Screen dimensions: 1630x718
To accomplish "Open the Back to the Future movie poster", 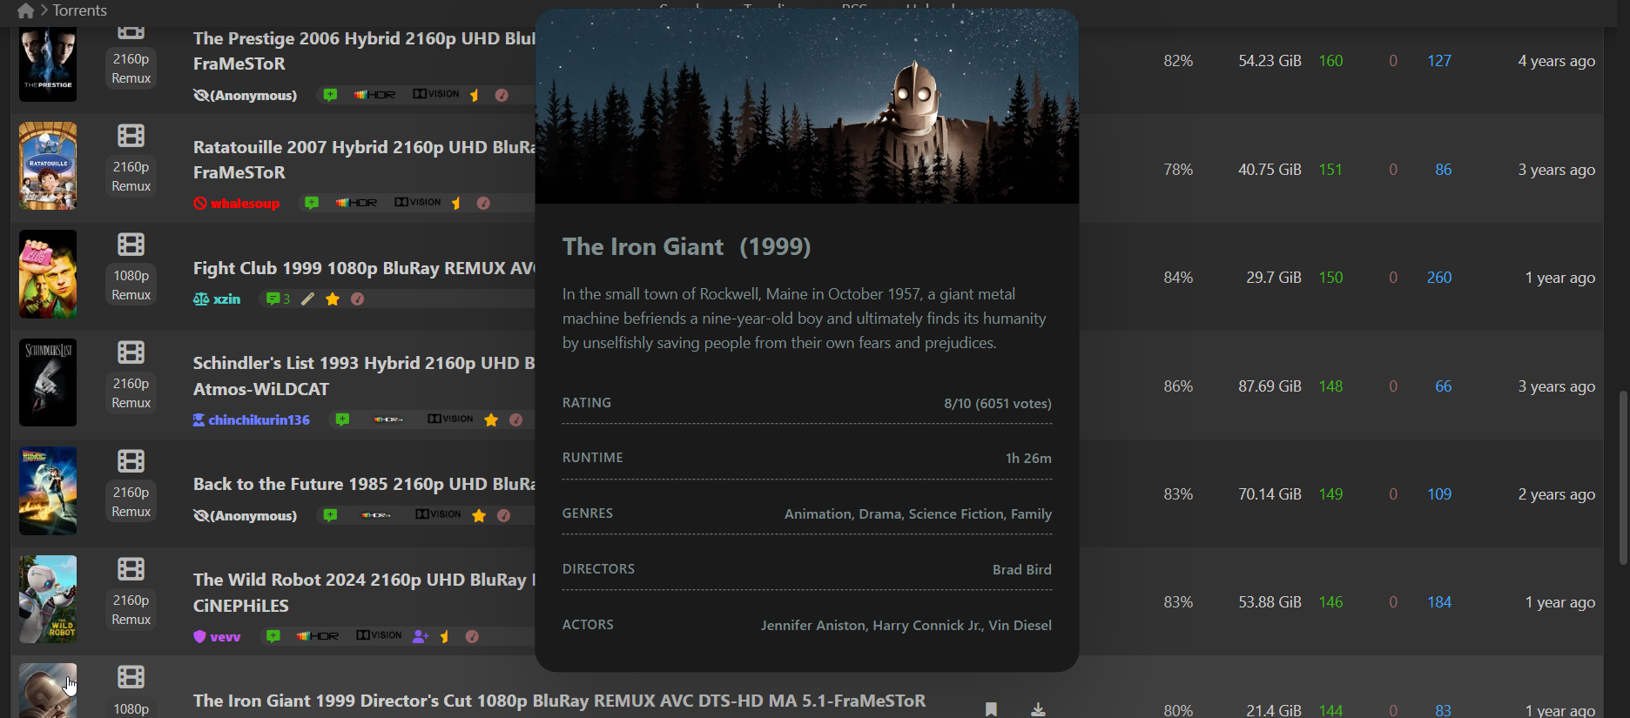I will (48, 491).
